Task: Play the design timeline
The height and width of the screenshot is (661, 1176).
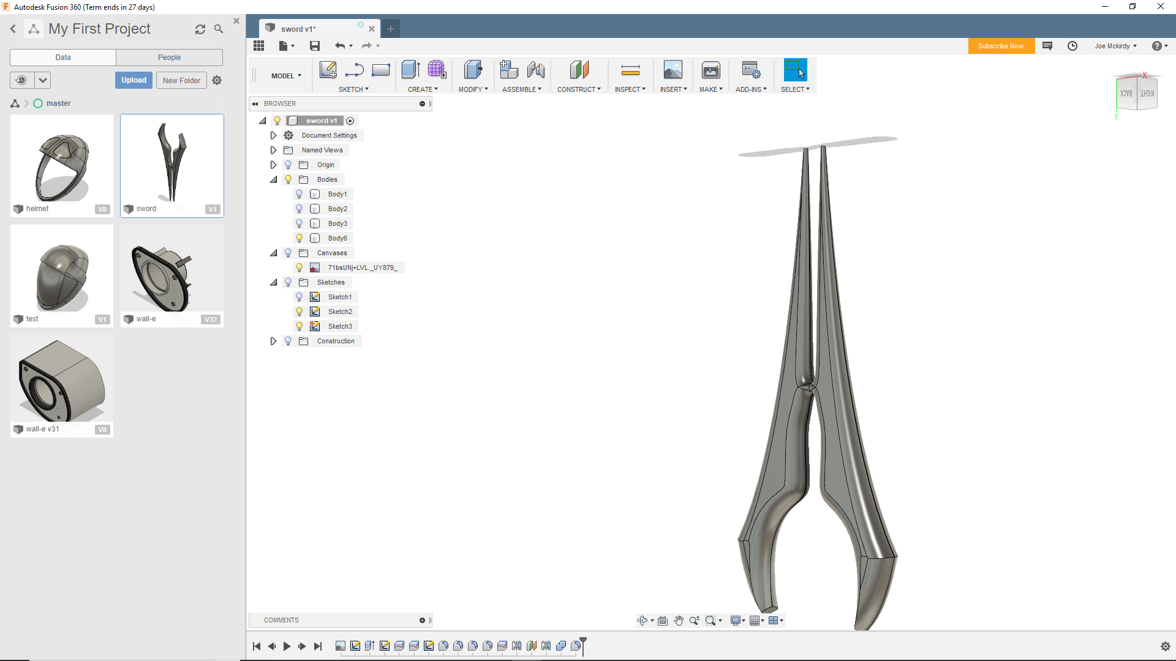Action: tap(287, 646)
